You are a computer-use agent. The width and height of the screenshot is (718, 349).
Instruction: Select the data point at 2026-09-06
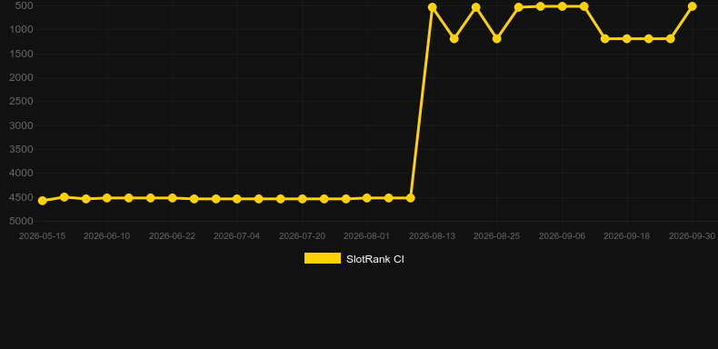(563, 6)
